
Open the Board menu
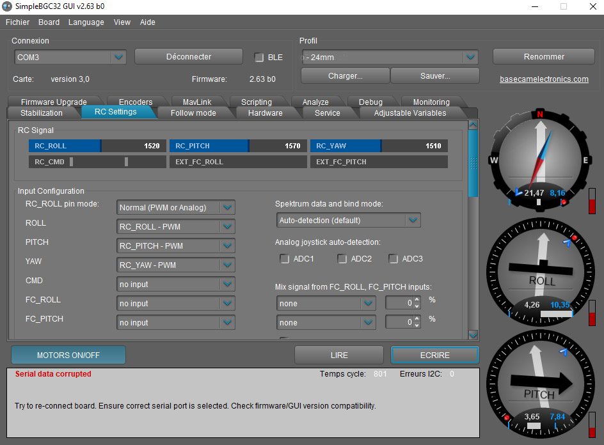pyautogui.click(x=49, y=22)
